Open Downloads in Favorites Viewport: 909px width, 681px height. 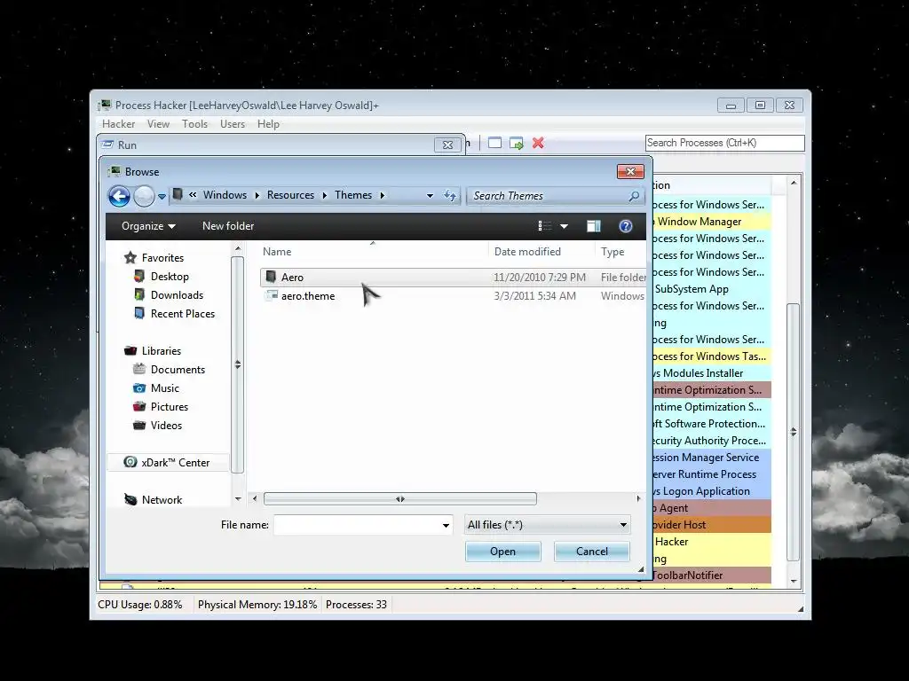[x=177, y=295]
